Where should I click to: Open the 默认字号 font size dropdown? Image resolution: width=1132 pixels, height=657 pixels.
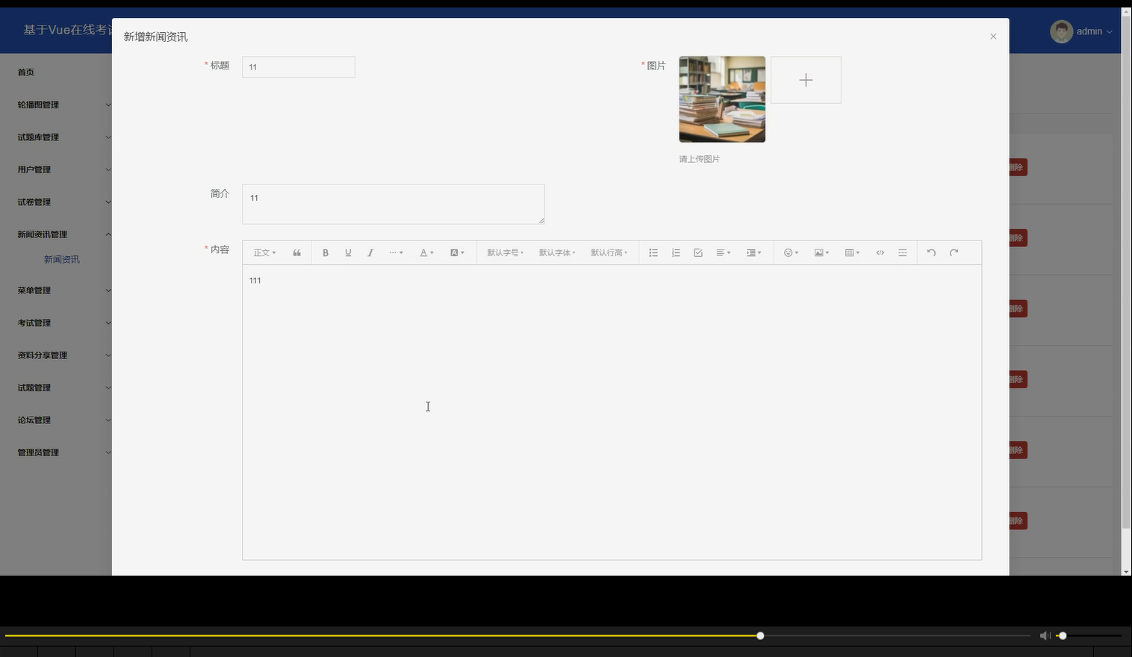(506, 253)
